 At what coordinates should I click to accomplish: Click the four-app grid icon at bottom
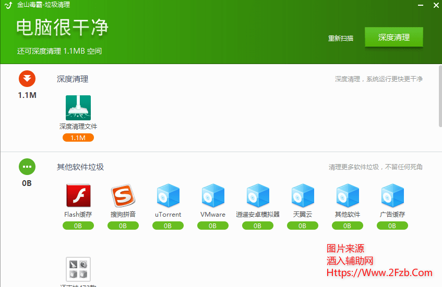(78, 269)
